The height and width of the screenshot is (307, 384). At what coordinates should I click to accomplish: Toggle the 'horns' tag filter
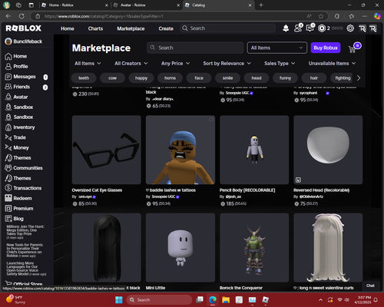170,78
